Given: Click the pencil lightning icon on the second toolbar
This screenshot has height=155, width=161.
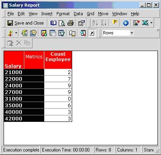Looking at the screenshot, I should pos(10,33).
